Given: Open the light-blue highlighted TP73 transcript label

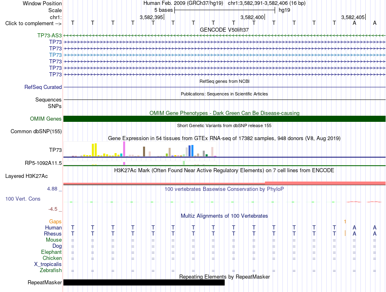Looking at the screenshot, I should pos(55,55).
